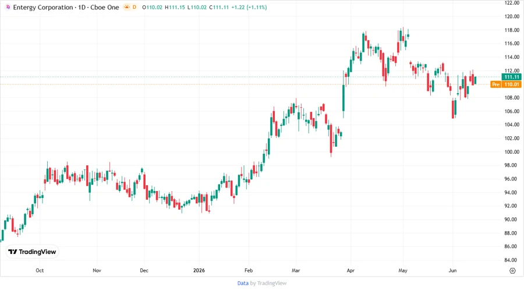
Task: Click the high value H111.15 in legend
Action: tap(175, 8)
